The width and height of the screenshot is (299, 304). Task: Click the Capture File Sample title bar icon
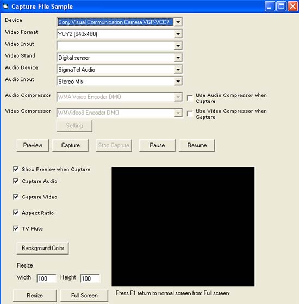[x=5, y=7]
